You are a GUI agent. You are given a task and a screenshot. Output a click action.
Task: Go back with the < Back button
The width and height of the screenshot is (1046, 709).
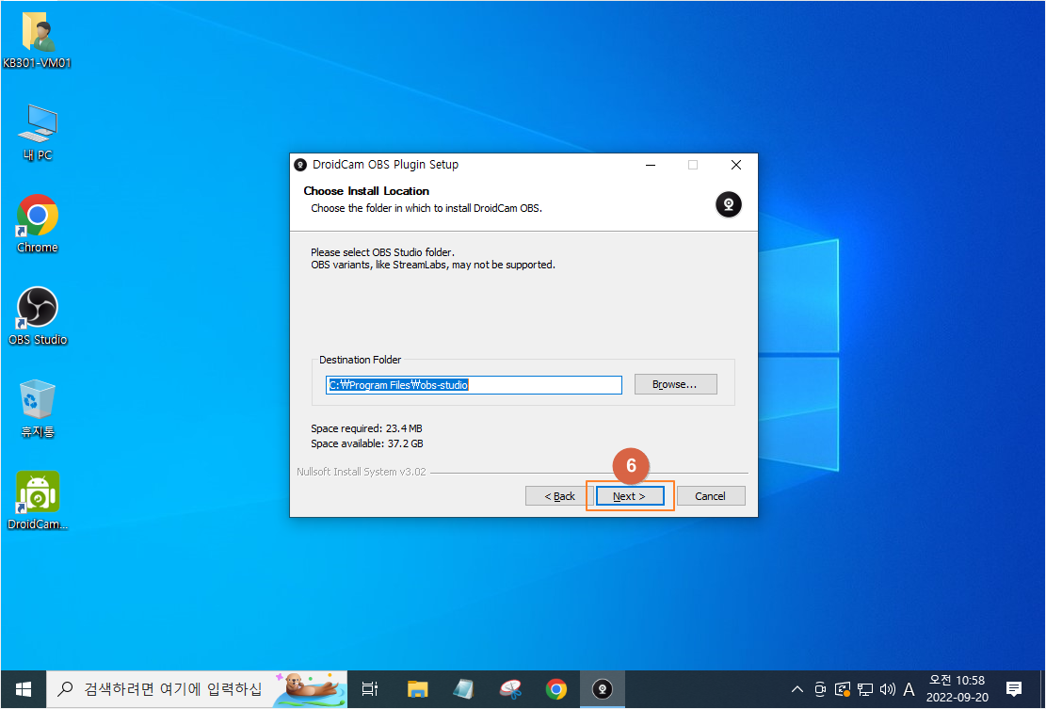pos(559,496)
